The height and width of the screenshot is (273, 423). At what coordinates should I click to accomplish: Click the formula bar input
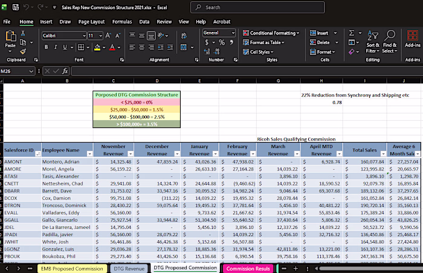(247, 71)
